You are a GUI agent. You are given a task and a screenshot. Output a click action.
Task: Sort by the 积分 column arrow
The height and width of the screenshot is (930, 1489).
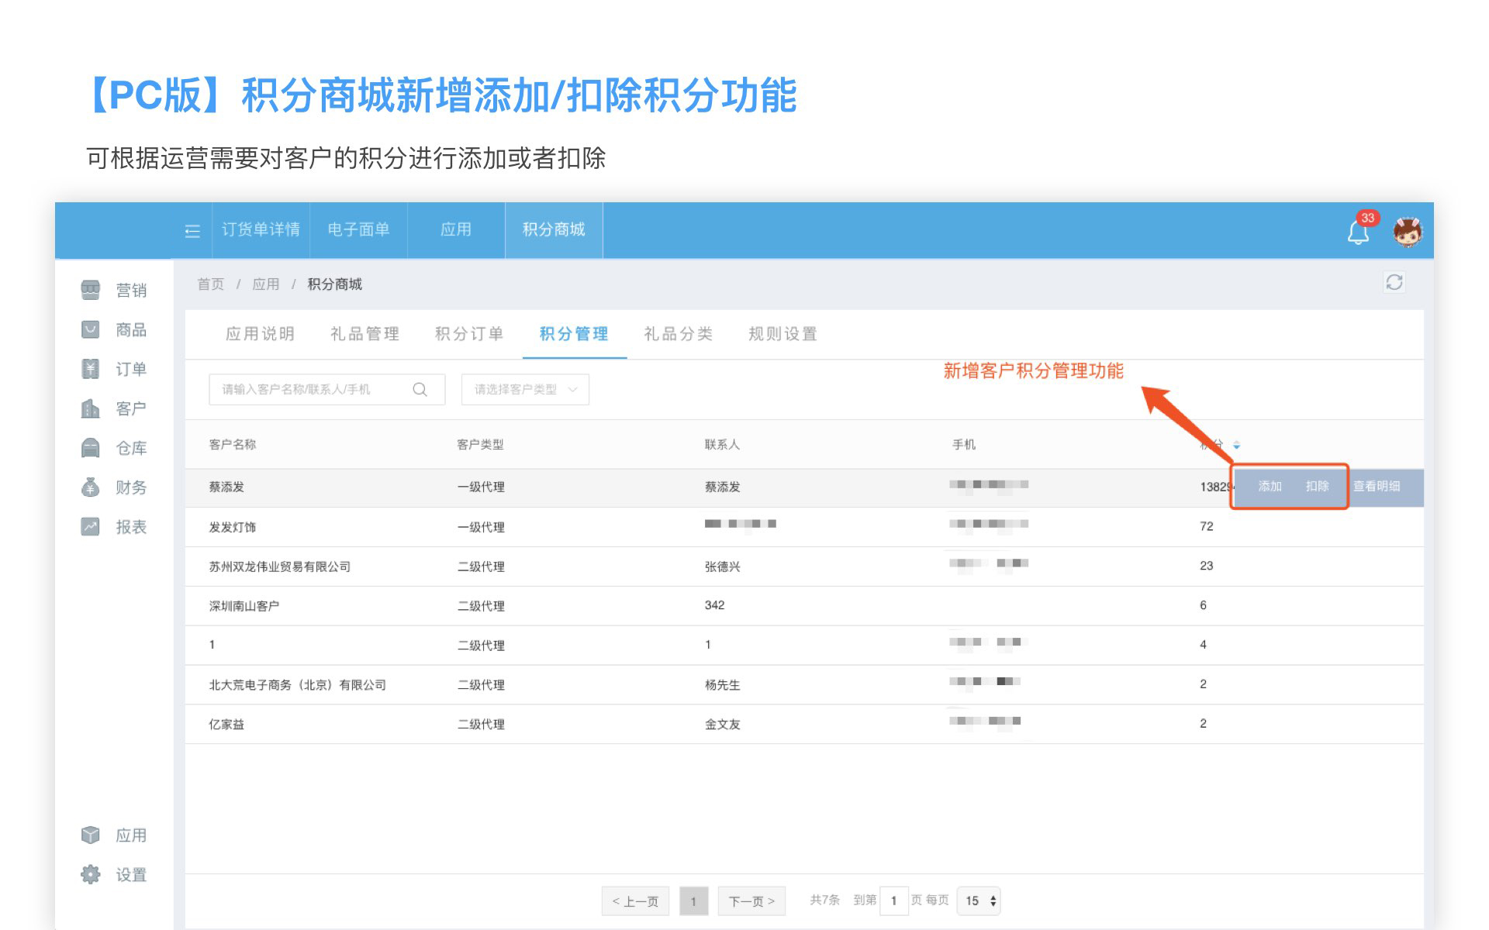coord(1236,445)
